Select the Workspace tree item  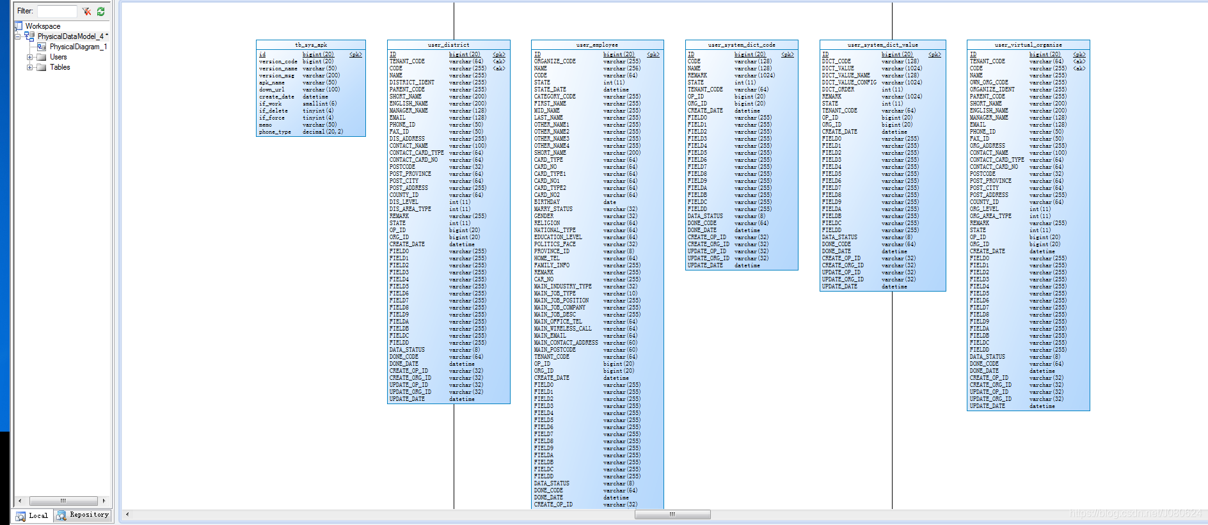[43, 26]
